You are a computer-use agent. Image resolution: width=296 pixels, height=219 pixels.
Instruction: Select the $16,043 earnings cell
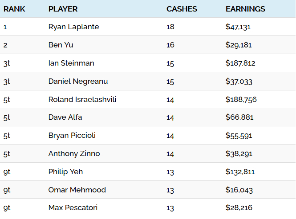pyautogui.click(x=239, y=190)
